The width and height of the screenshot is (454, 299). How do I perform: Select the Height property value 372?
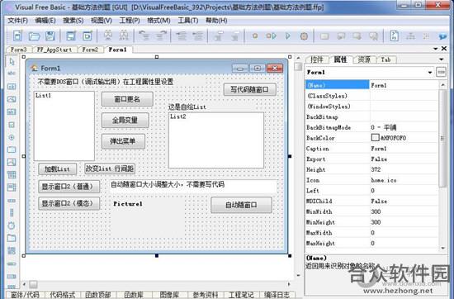click(x=376, y=170)
